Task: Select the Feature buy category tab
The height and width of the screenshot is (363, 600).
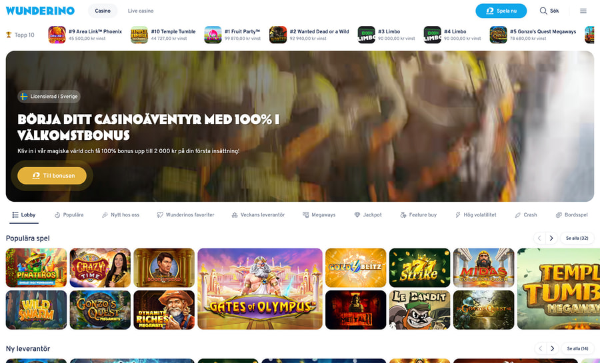Action: click(x=418, y=214)
